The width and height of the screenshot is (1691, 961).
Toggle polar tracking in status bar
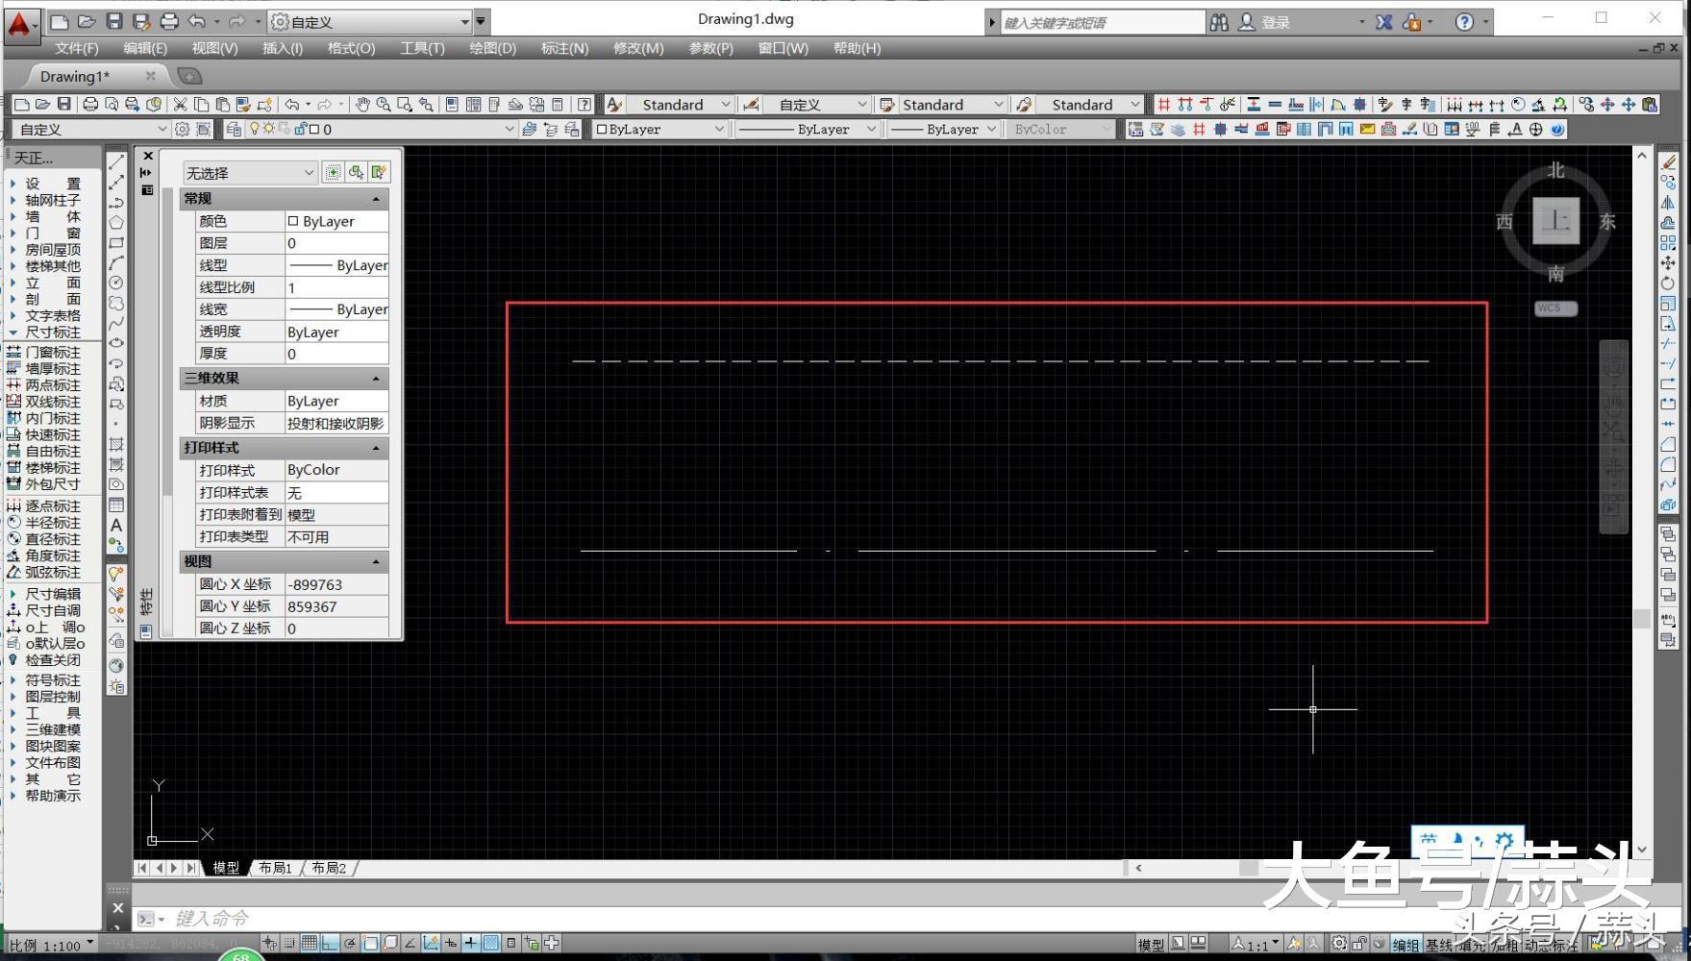350,944
